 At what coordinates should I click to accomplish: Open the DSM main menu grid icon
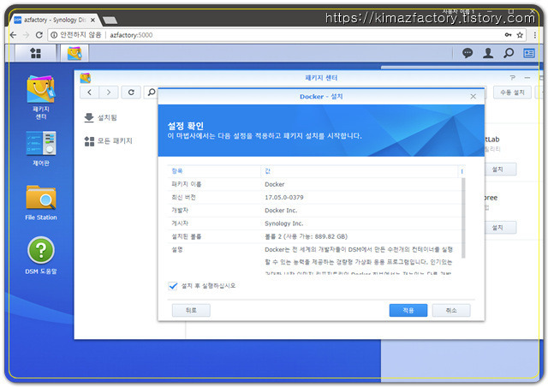tap(35, 53)
